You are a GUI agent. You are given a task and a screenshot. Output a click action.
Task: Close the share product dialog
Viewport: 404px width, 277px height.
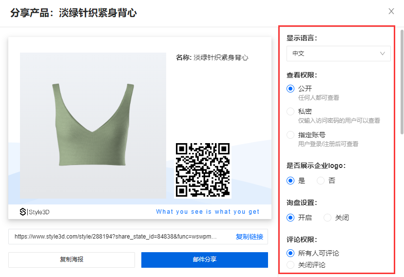pyautogui.click(x=391, y=11)
